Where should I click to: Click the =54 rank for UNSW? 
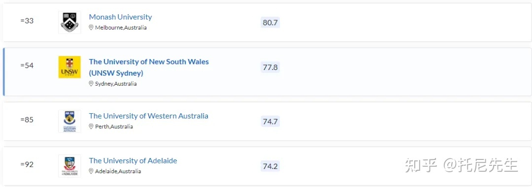click(27, 66)
